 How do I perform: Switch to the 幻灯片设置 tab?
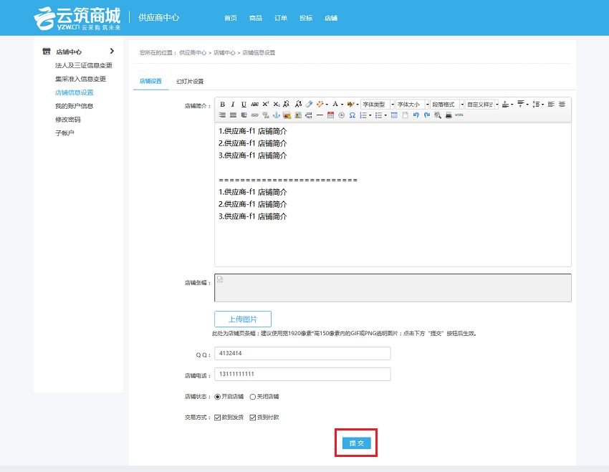click(190, 82)
